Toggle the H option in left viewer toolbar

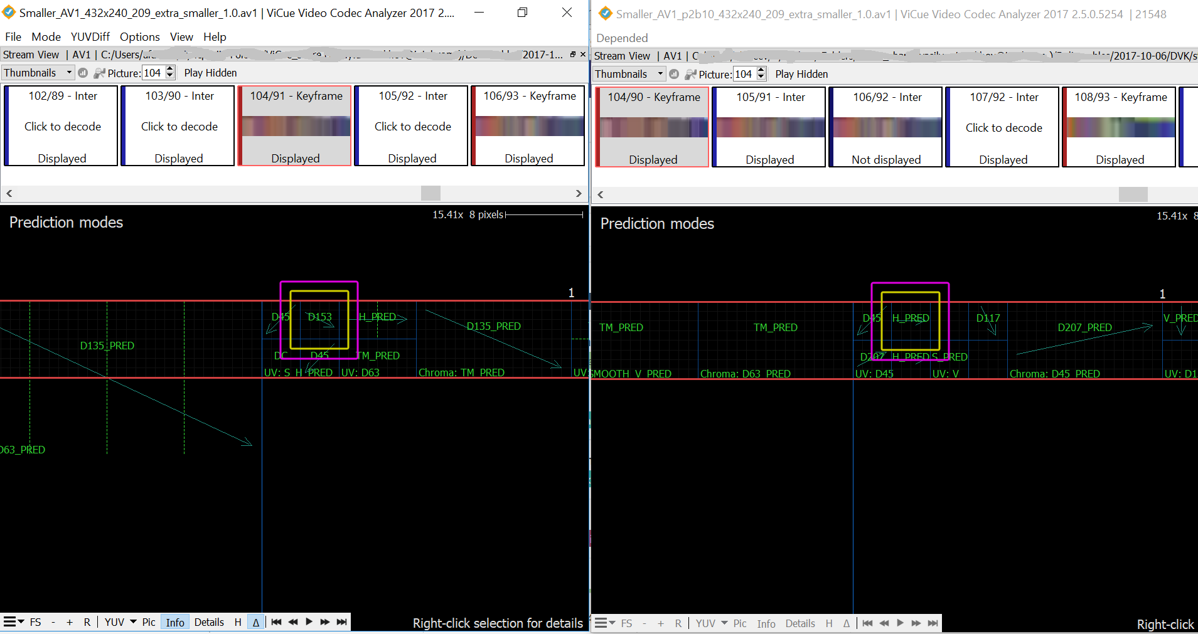(x=238, y=622)
